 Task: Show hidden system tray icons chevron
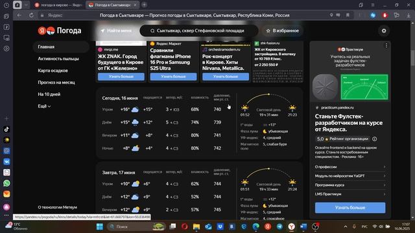click(346, 227)
